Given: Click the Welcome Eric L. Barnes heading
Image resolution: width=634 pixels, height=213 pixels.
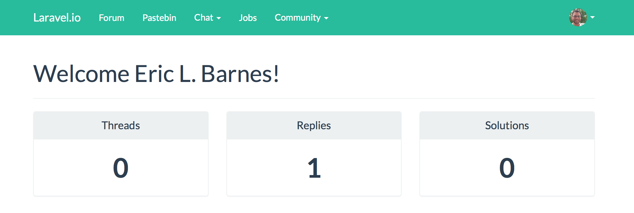Looking at the screenshot, I should click(156, 74).
